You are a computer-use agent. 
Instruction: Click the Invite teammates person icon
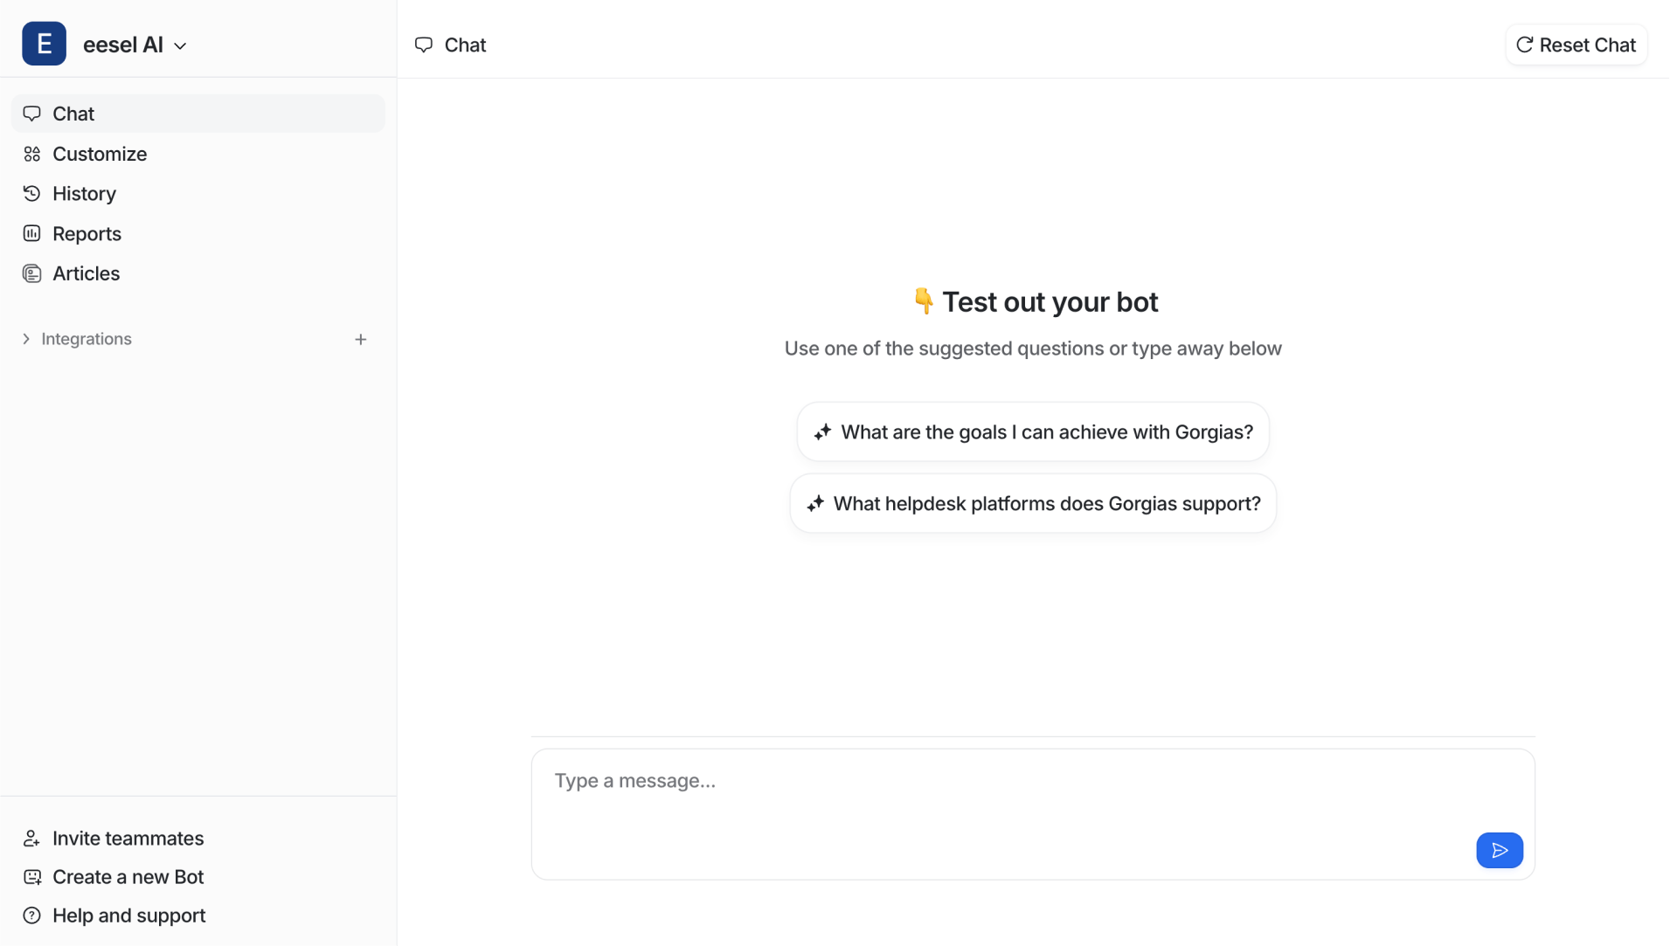(x=32, y=838)
